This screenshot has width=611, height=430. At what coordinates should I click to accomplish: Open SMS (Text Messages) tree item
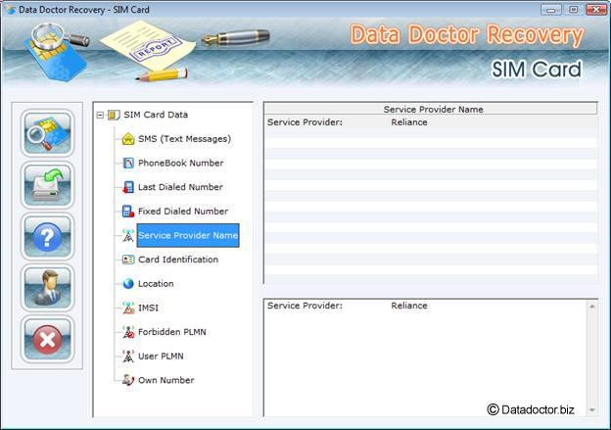(185, 139)
